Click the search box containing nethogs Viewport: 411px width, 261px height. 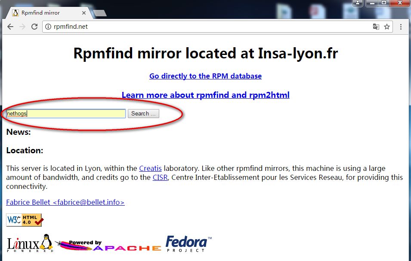(x=66, y=113)
